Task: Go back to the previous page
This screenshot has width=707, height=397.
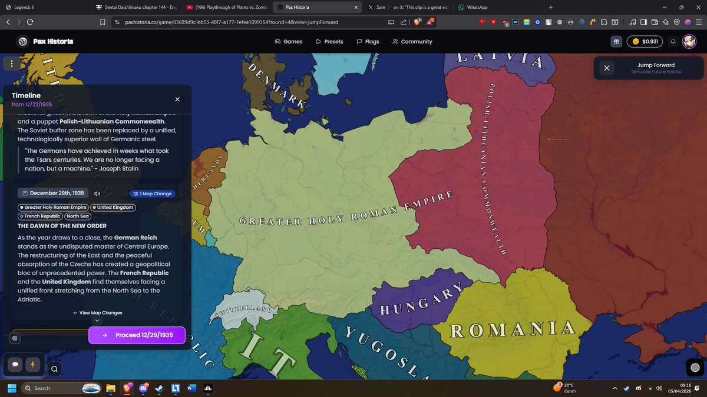Action: coord(8,22)
